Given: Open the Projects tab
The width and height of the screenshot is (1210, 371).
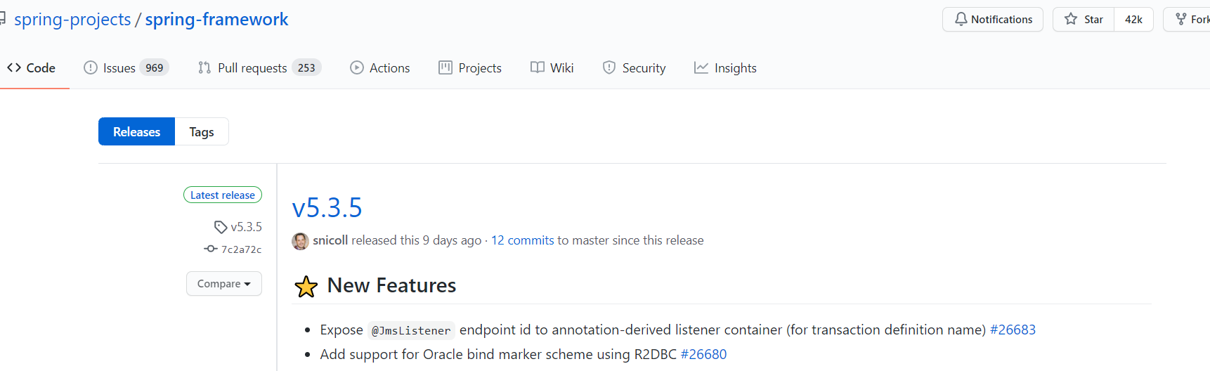Looking at the screenshot, I should tap(470, 68).
